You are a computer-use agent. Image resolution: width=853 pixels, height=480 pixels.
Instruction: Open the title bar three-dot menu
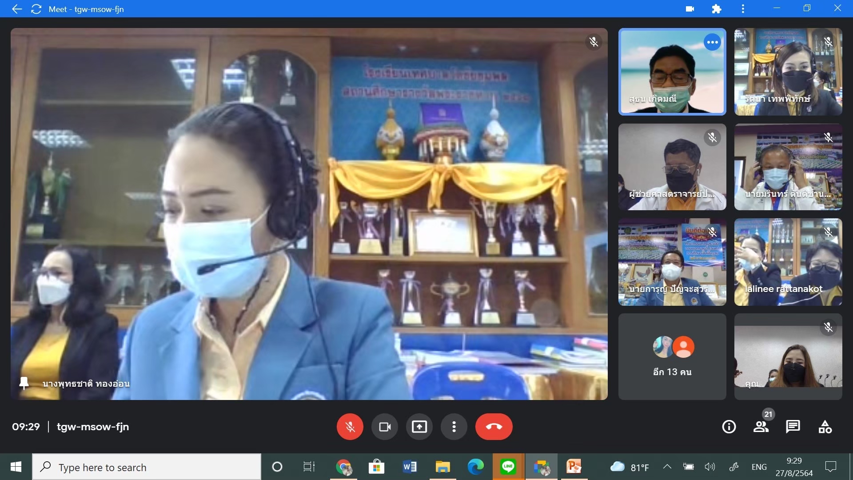click(743, 9)
